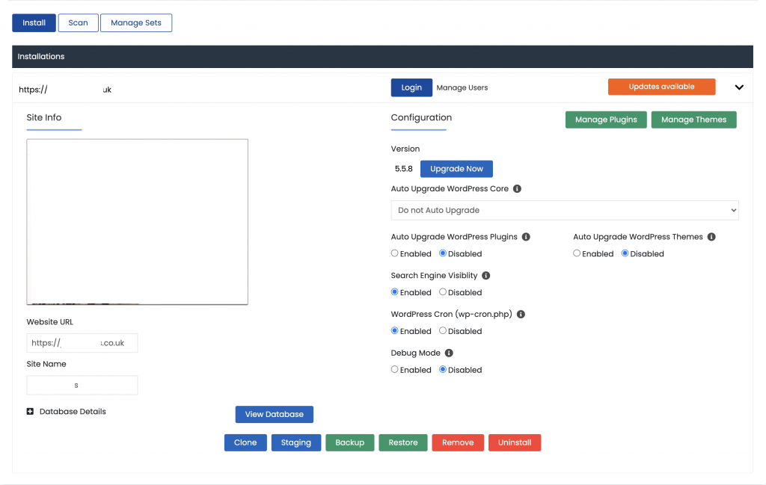Viewport: 766px width, 485px height.
Task: Disable Auto Upgrade WordPress Plugins
Action: pos(442,253)
